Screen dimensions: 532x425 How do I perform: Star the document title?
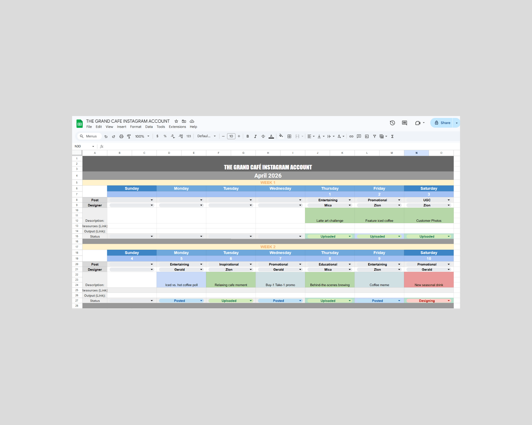(176, 121)
